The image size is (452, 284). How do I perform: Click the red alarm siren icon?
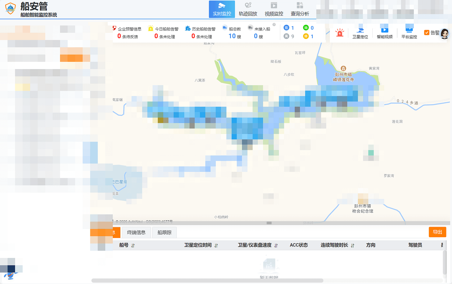(340, 33)
